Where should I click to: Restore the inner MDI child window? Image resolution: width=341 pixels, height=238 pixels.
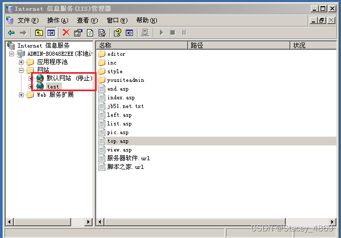tap(322, 20)
